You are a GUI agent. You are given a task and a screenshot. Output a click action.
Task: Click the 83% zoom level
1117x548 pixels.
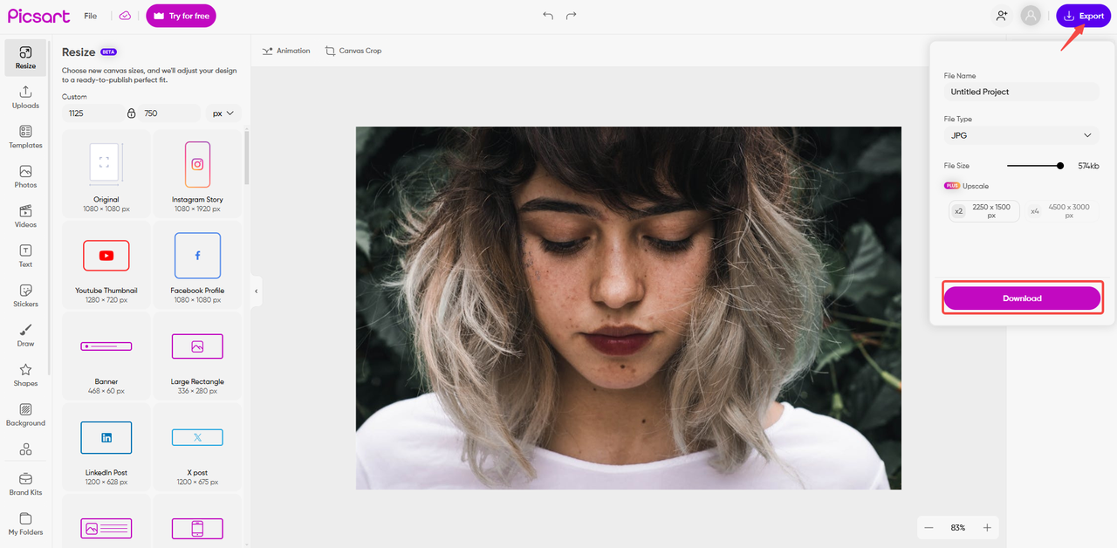click(x=958, y=528)
